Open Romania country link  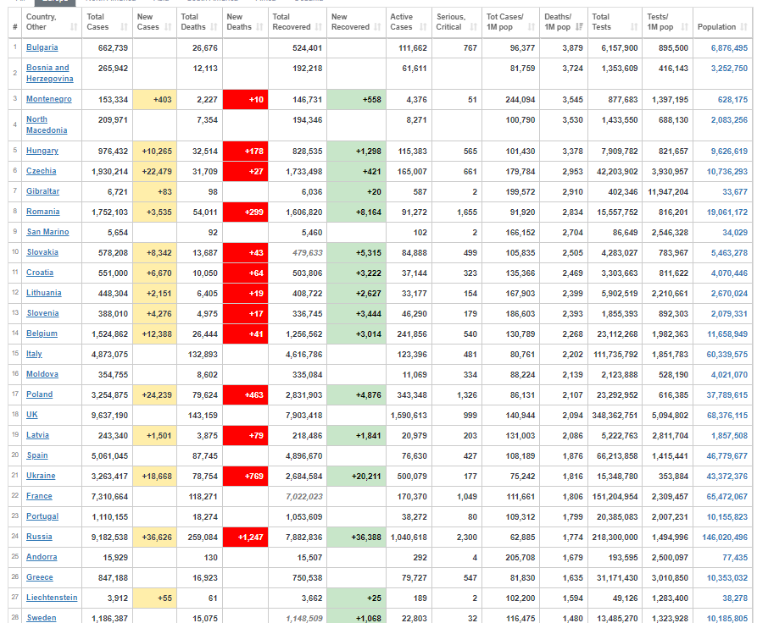click(43, 212)
